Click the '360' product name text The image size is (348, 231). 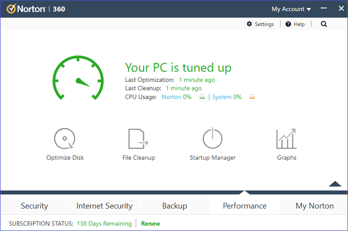[59, 9]
